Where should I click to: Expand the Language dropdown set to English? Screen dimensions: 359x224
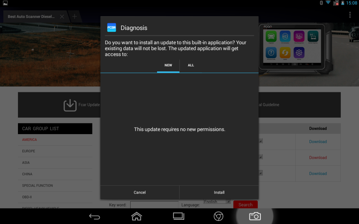[217, 202]
